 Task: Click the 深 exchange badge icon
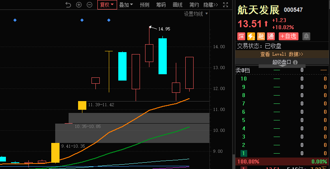[241, 36]
